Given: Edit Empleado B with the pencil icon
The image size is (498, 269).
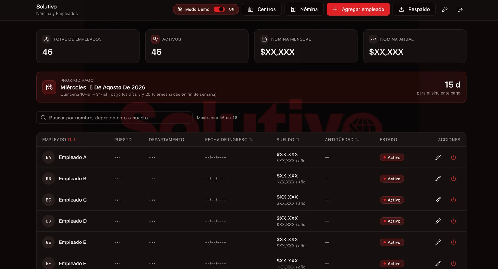Looking at the screenshot, I should 438,179.
